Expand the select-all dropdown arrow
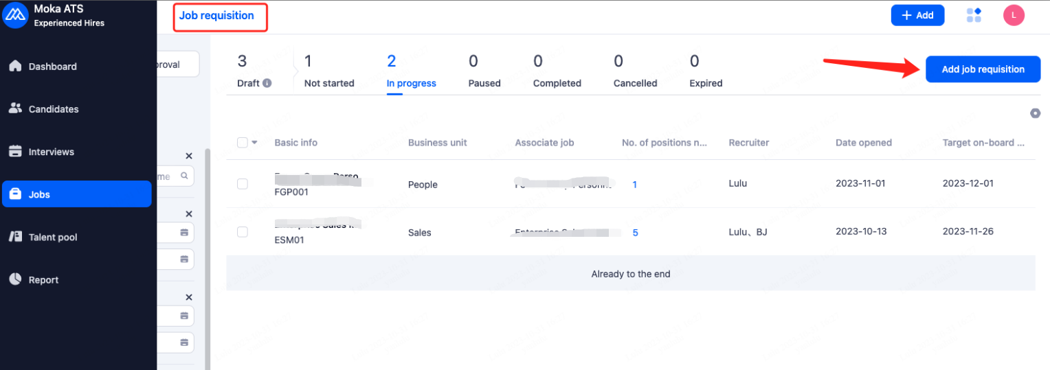The width and height of the screenshot is (1050, 370). click(254, 143)
